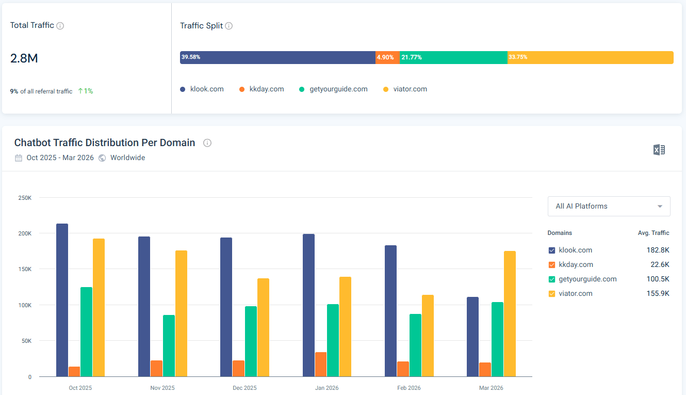Click the Oct 2025 - Mar 2026 date range
The width and height of the screenshot is (686, 395).
[x=60, y=158]
